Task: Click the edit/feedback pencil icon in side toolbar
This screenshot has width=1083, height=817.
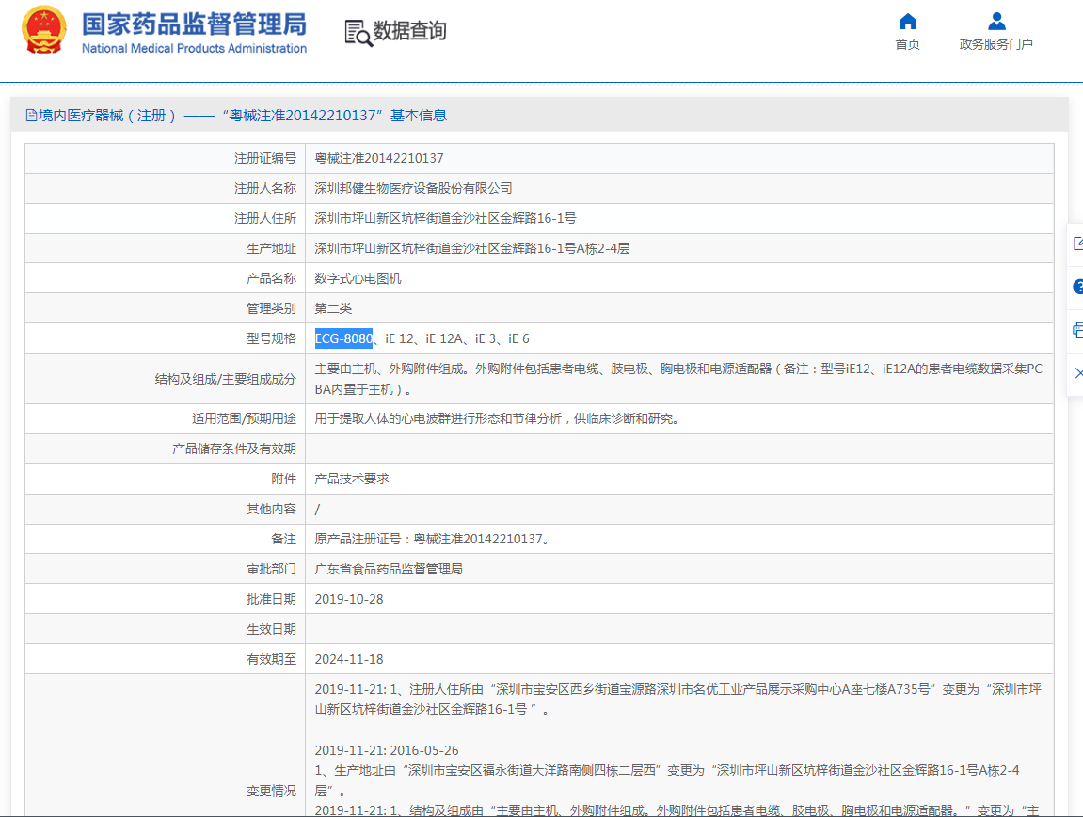Action: coord(1078,243)
